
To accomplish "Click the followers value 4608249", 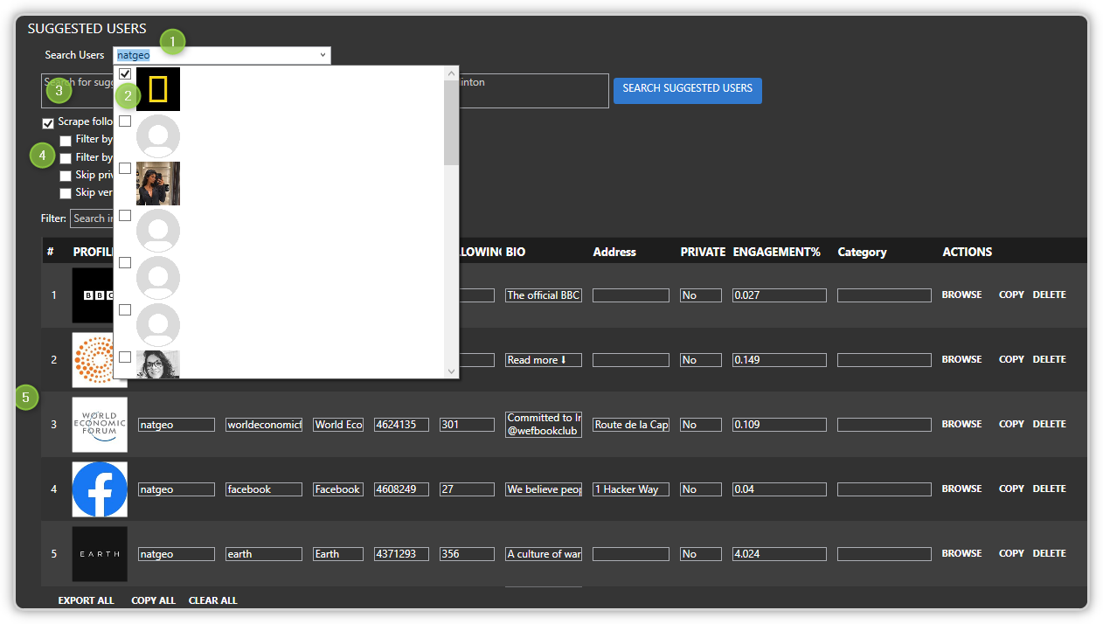I will click(401, 489).
